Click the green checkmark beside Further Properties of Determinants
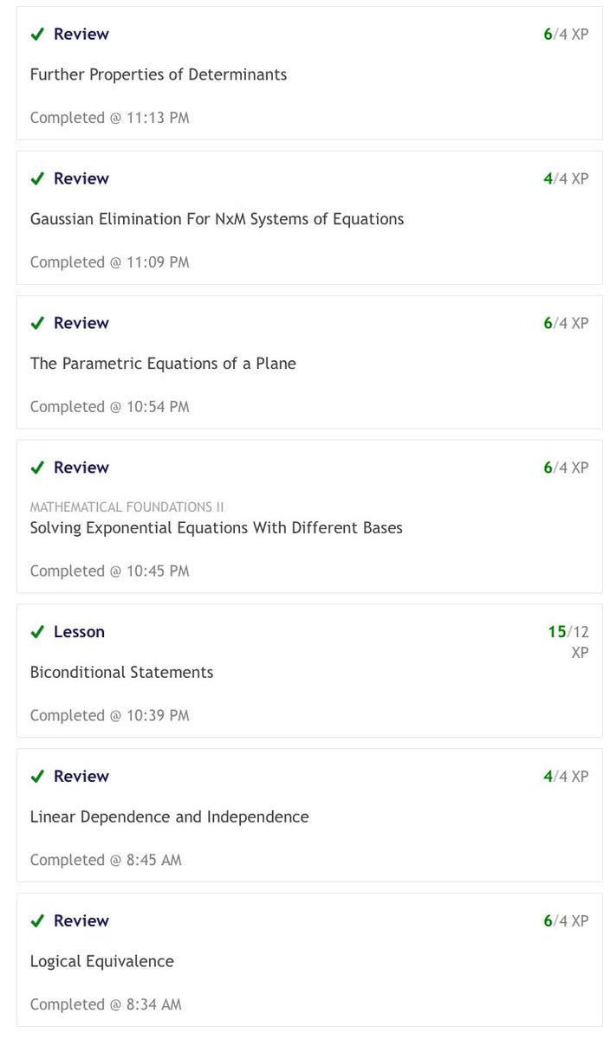 tap(37, 34)
